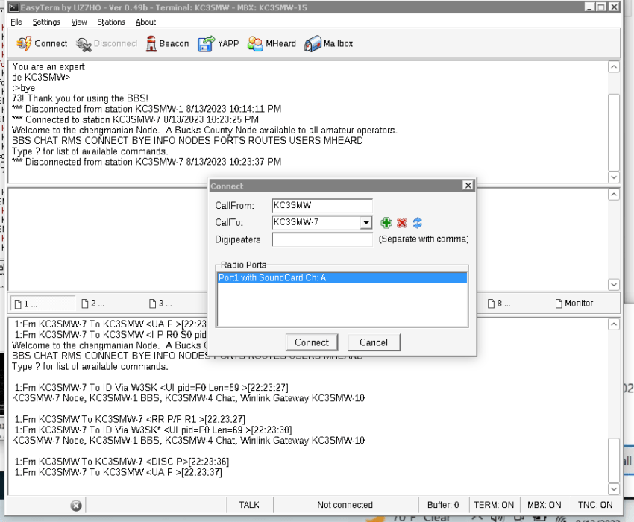
Task: Toggle MBX: ON in the status bar
Action: click(544, 505)
